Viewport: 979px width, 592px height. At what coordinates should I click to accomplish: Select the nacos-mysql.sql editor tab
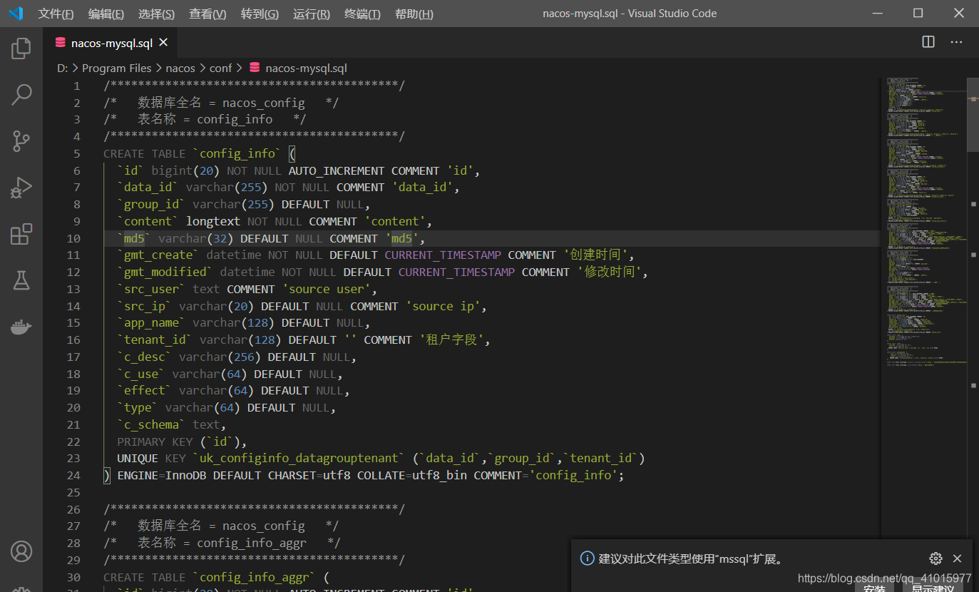tap(110, 43)
